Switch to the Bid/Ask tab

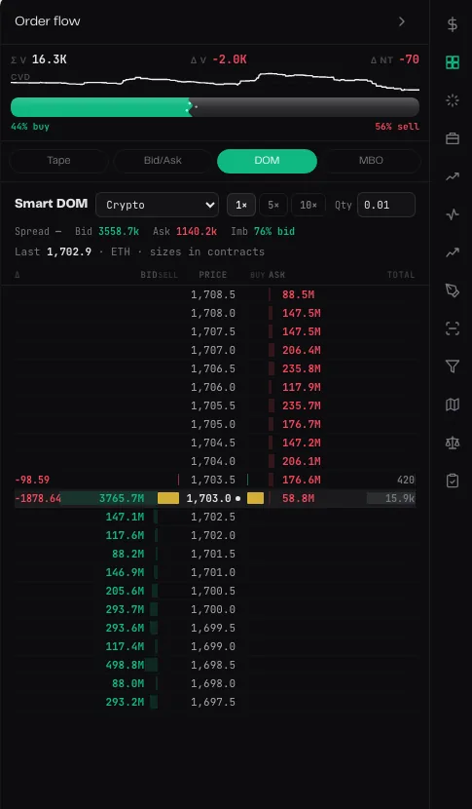click(x=163, y=161)
